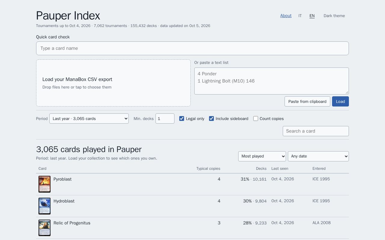This screenshot has width=385, height=240.
Task: Switch to Dark theme
Action: [x=334, y=16]
